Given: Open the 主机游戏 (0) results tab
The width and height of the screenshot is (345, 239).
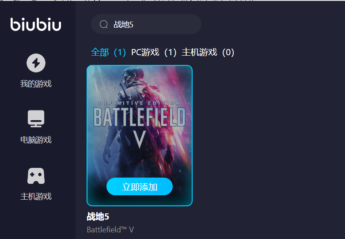Looking at the screenshot, I should tap(208, 53).
